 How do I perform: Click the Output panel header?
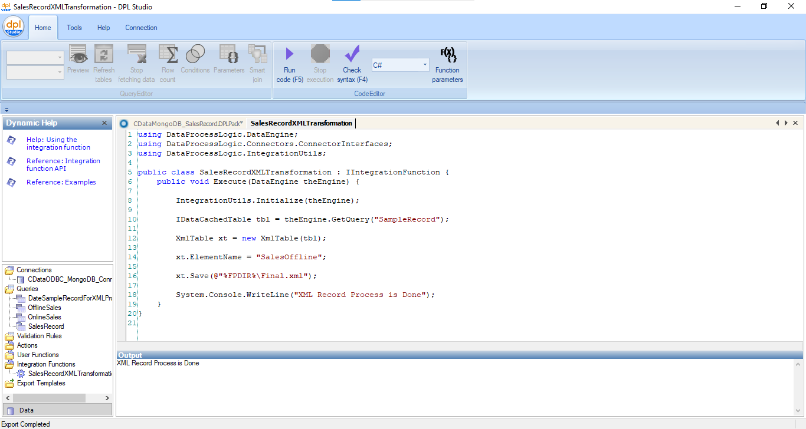(460, 355)
